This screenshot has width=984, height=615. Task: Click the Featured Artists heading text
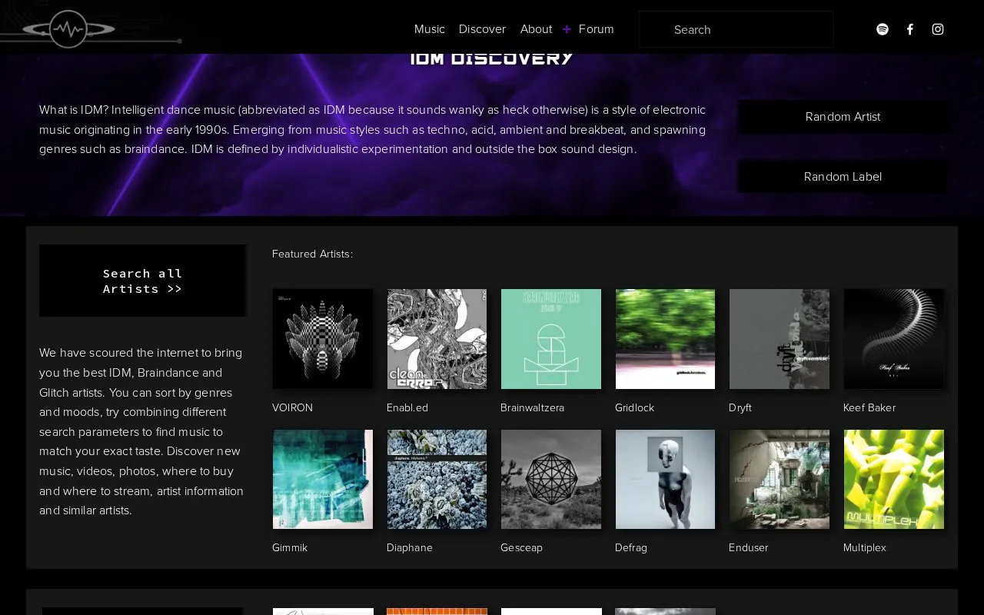[312, 254]
